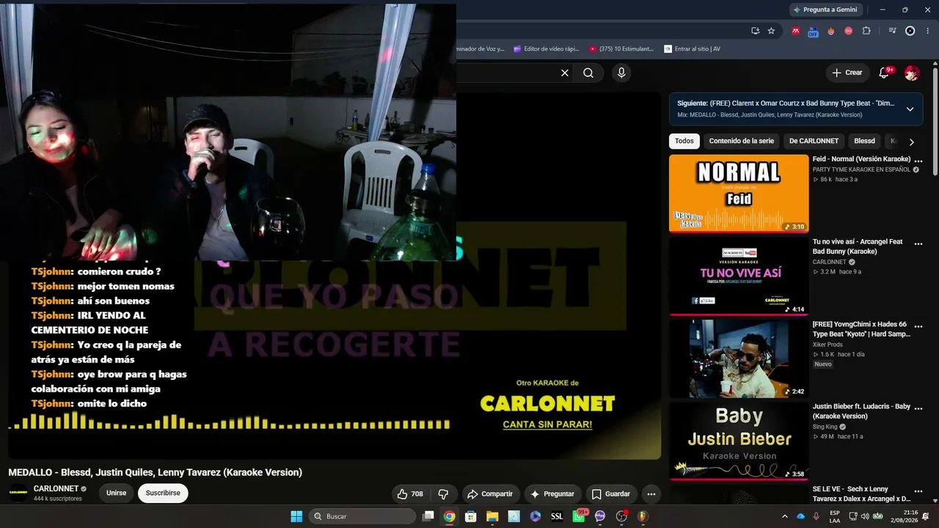Image resolution: width=939 pixels, height=528 pixels.
Task: Open the CARLONNET channel avatar
Action: 18,494
